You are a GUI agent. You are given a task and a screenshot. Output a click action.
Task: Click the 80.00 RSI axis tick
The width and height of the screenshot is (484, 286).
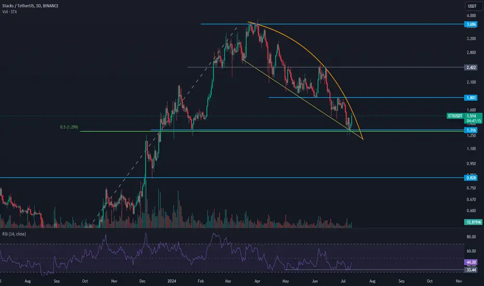point(471,237)
